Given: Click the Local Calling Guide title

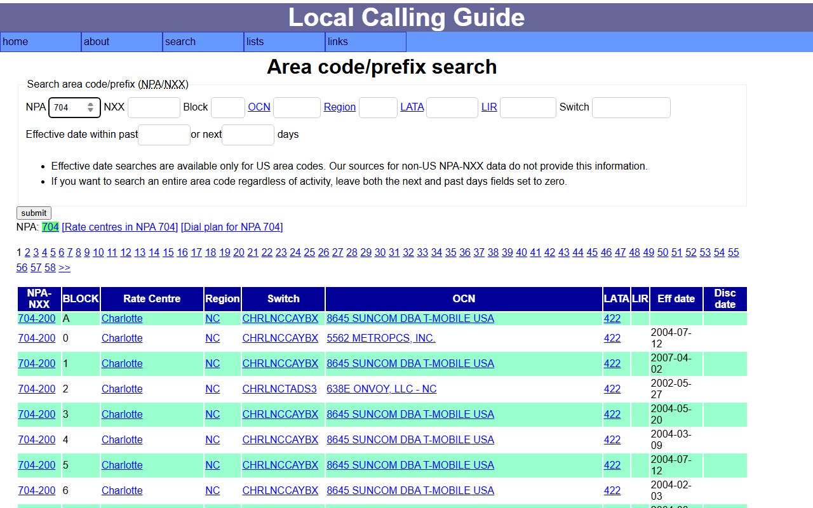Looking at the screenshot, I should [x=406, y=17].
